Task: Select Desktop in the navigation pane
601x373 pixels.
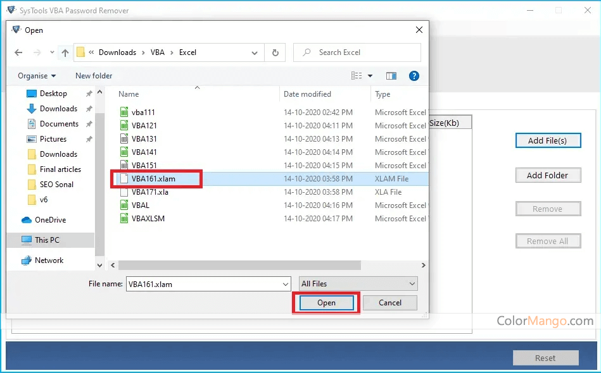Action: [53, 94]
